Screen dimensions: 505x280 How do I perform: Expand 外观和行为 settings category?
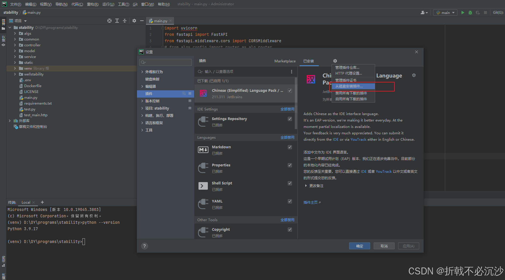click(x=142, y=72)
